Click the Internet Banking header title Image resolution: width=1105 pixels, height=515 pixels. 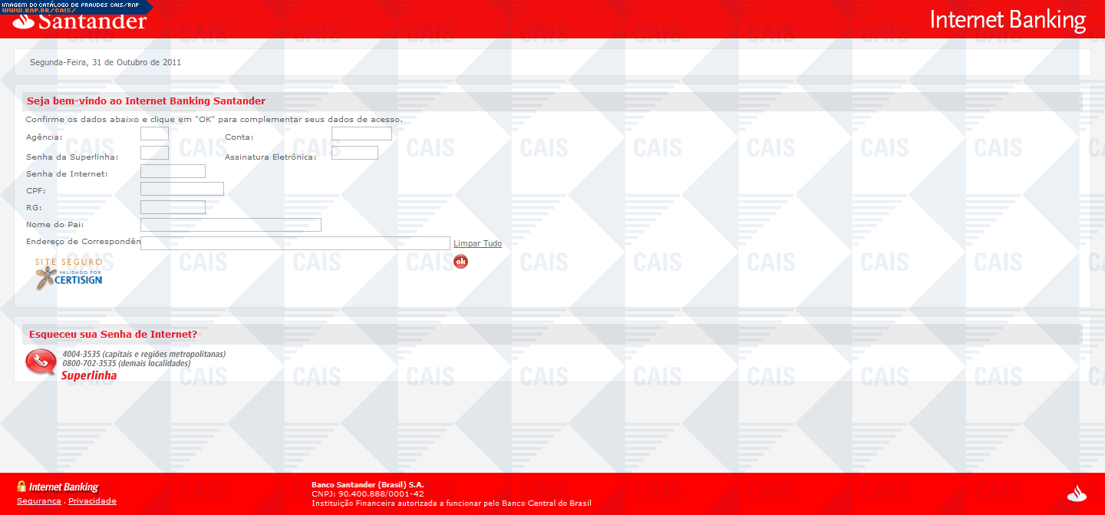pyautogui.click(x=1007, y=20)
